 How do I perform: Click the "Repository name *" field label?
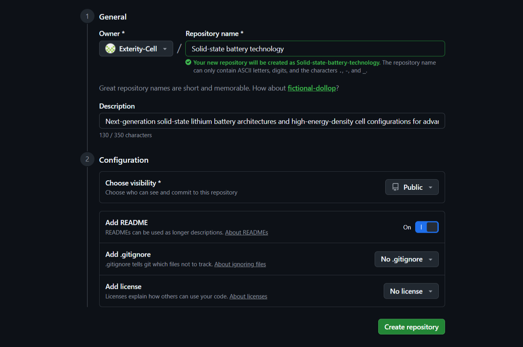click(x=214, y=34)
